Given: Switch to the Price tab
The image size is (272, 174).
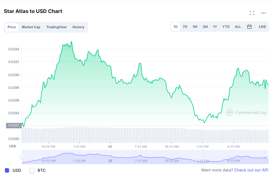Looking at the screenshot, I should click(12, 27).
